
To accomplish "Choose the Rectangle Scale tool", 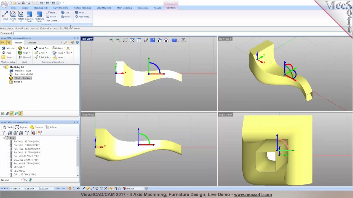I will tap(39, 16).
